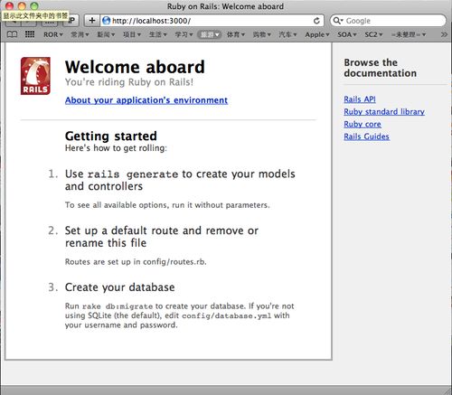Click the Welcome aboard heading
Image resolution: width=452 pixels, height=395 pixels.
coord(135,67)
